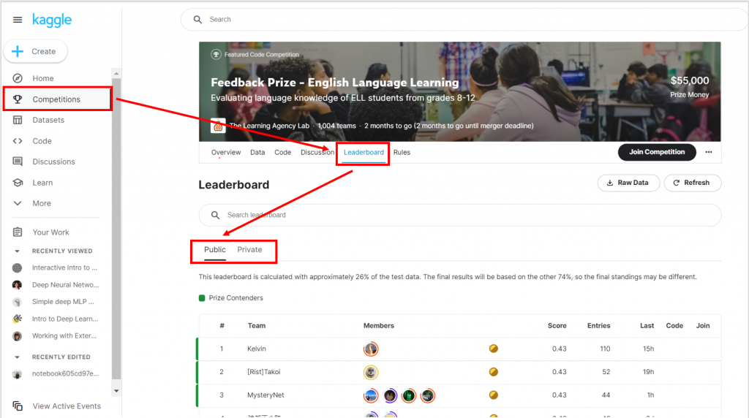Download leaderboard Raw Data
This screenshot has height=418, width=749.
628,183
